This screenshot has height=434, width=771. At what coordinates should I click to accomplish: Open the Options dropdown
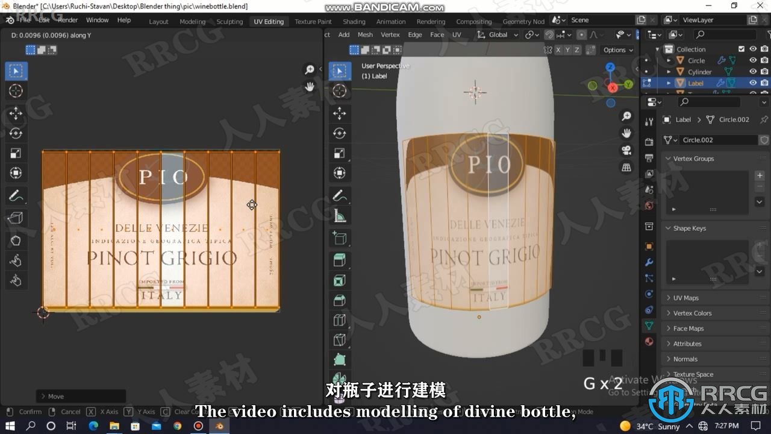(x=618, y=50)
